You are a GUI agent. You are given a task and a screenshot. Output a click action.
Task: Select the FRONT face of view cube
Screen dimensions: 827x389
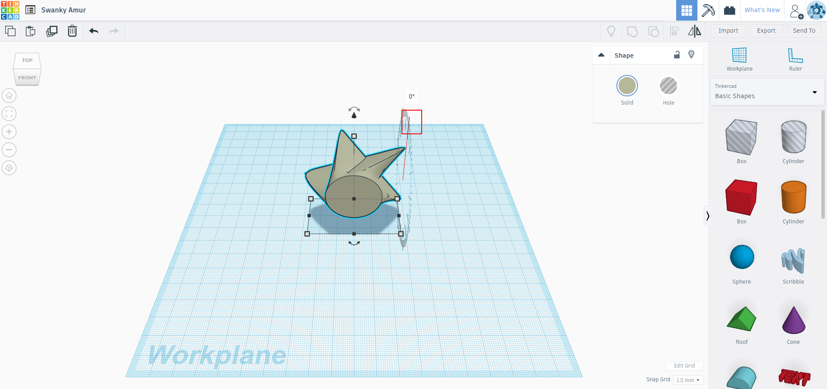(x=27, y=77)
